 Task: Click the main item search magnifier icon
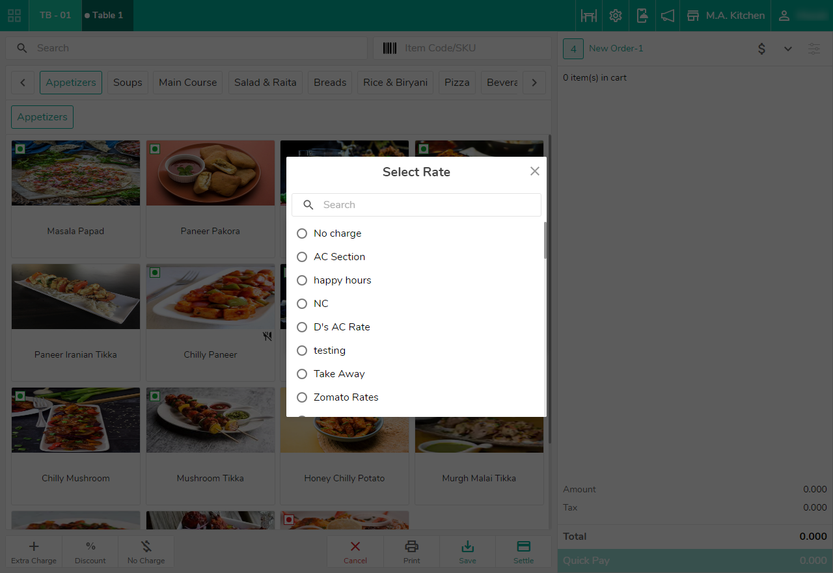pos(22,48)
